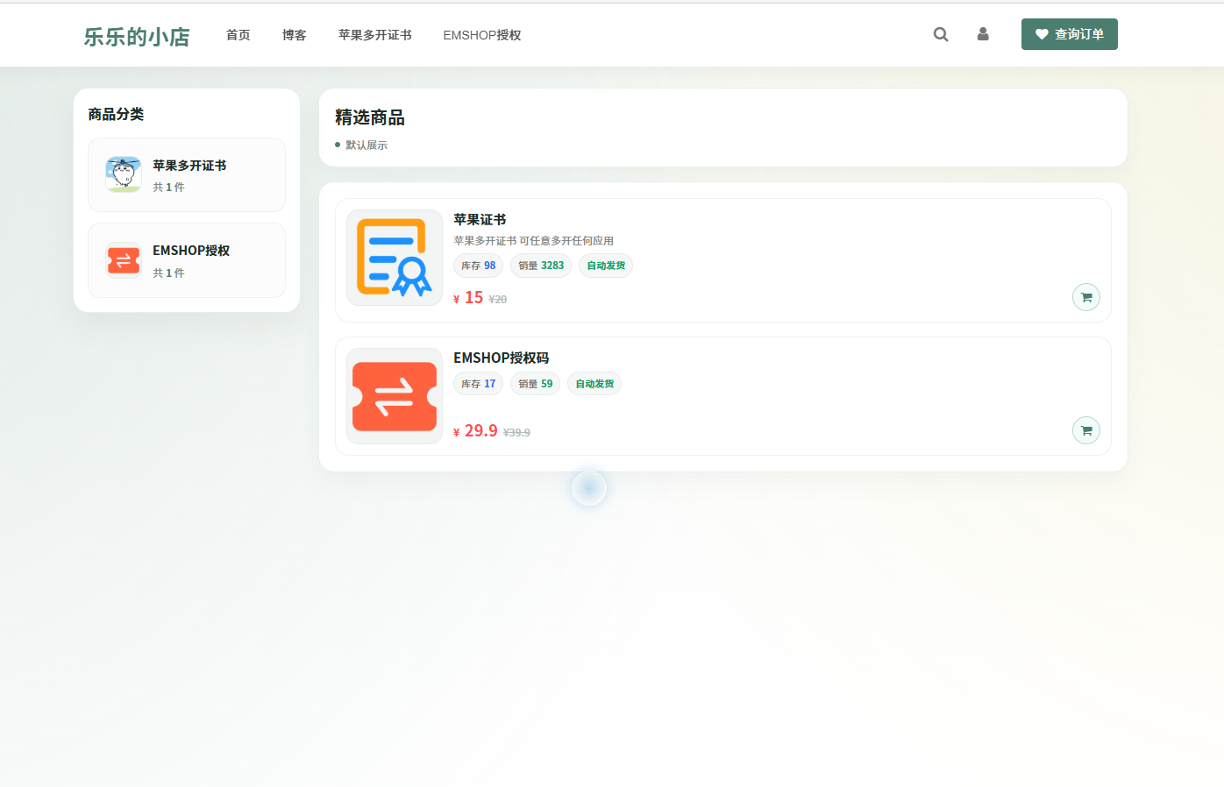This screenshot has width=1224, height=787.
Task: Add EMSHOP授权码 to cart via cart icon
Action: [x=1085, y=430]
